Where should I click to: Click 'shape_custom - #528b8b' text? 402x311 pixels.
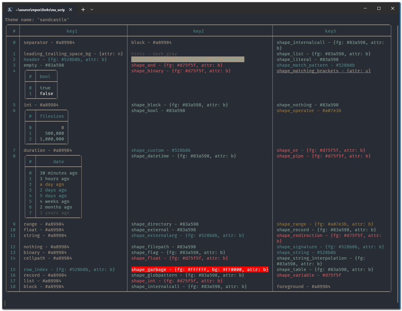pos(161,150)
